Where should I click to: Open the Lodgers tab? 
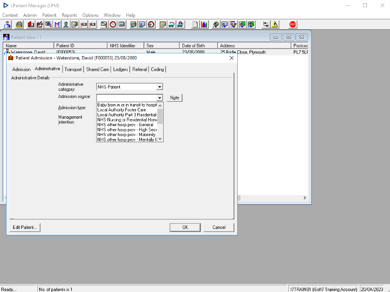120,70
